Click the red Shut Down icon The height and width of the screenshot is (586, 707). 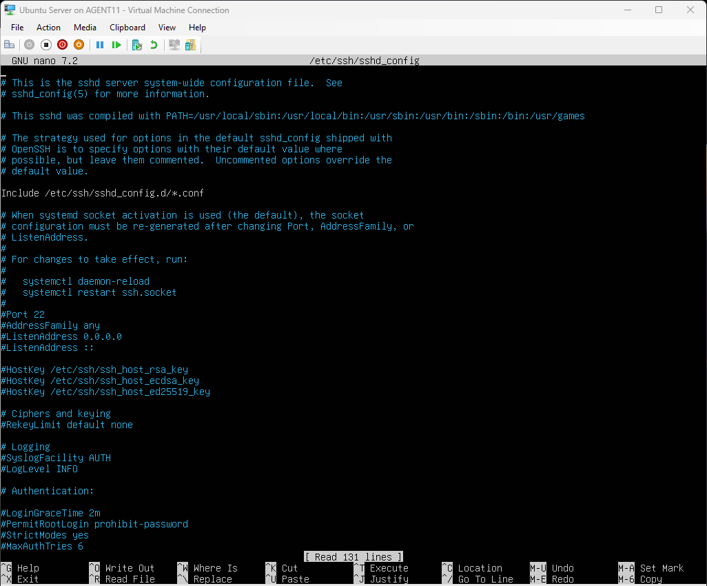pos(63,45)
